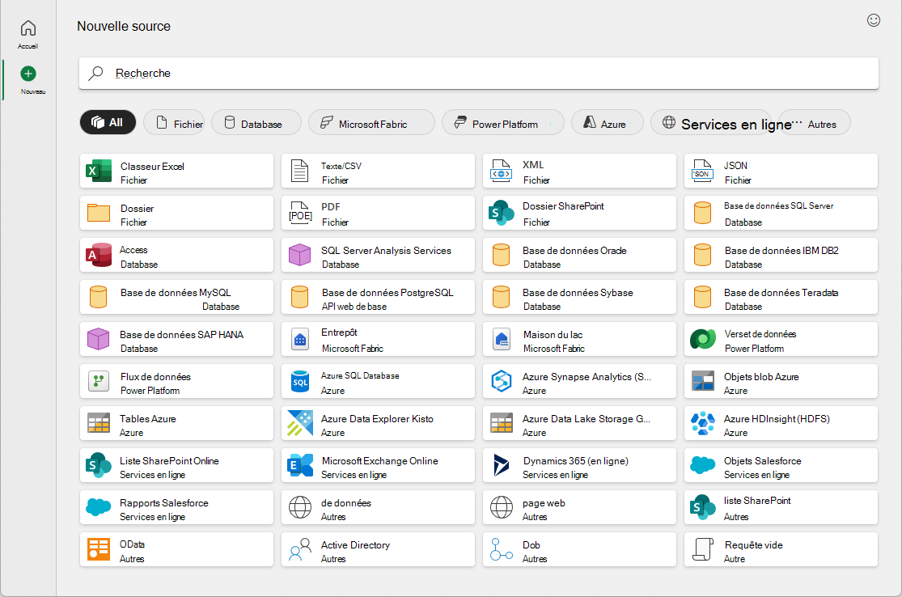Select the Azure SQL Database icon
The width and height of the screenshot is (902, 597).
(299, 381)
